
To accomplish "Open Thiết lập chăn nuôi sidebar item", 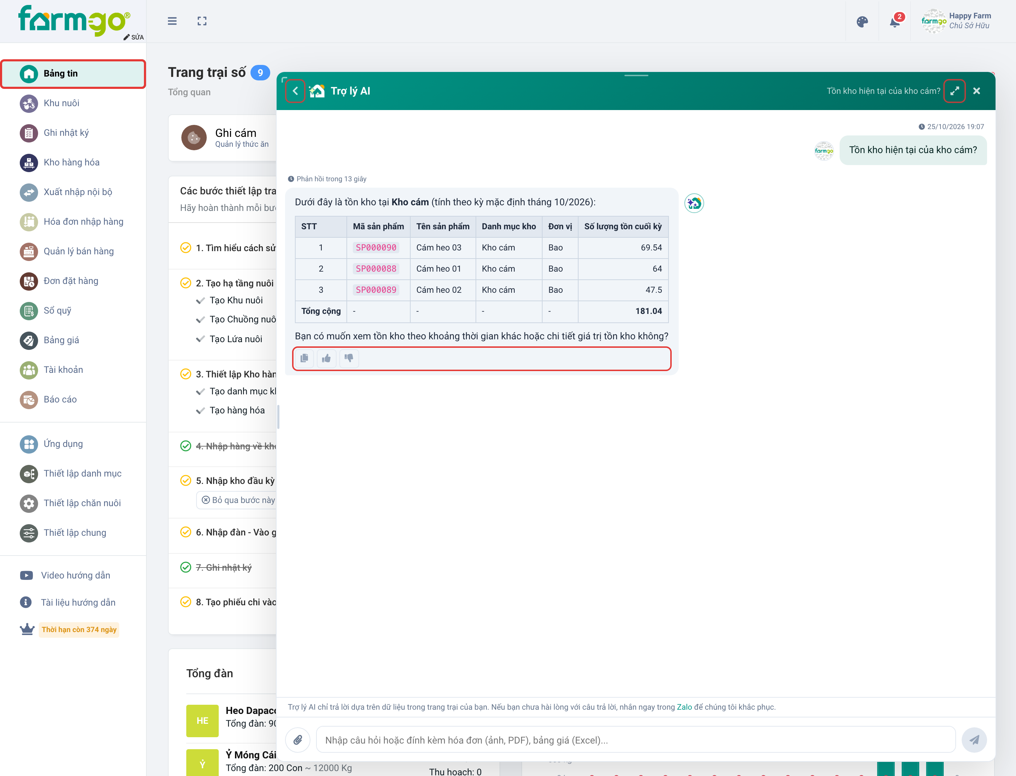I will click(73, 503).
